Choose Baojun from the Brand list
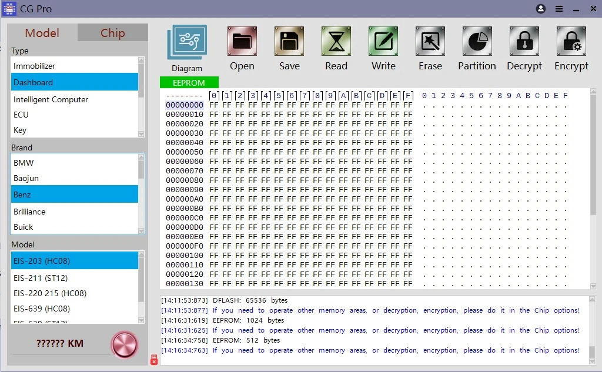602x372 pixels. click(x=75, y=178)
